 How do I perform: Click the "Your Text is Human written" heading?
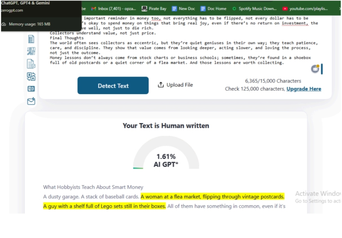[x=166, y=126]
